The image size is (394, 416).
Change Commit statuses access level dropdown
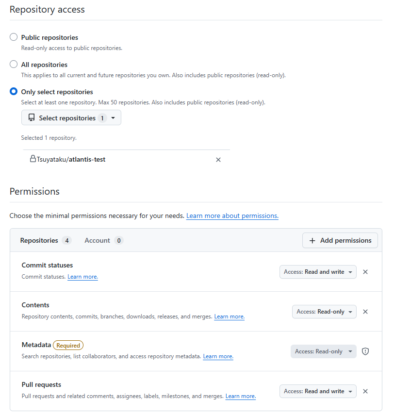(318, 272)
